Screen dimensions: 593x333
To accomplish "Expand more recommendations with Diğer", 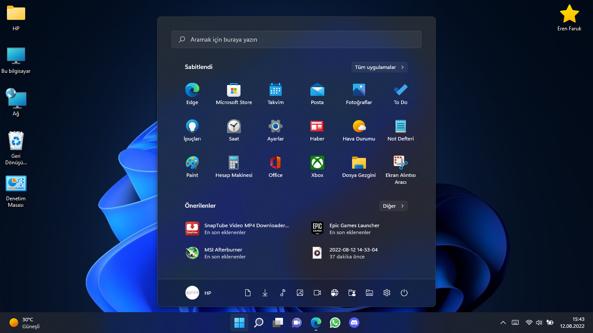I will pos(393,206).
